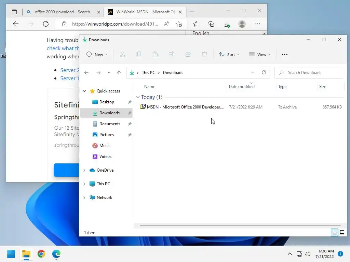Expand the OneDrive tree node
Image resolution: width=350 pixels, height=262 pixels.
(84, 170)
